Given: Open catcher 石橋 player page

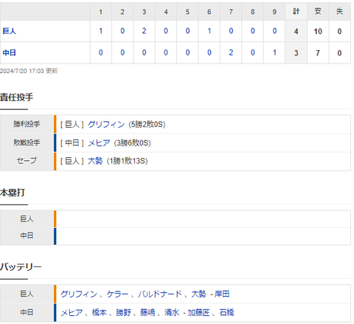Looking at the screenshot, I should click(x=226, y=312).
